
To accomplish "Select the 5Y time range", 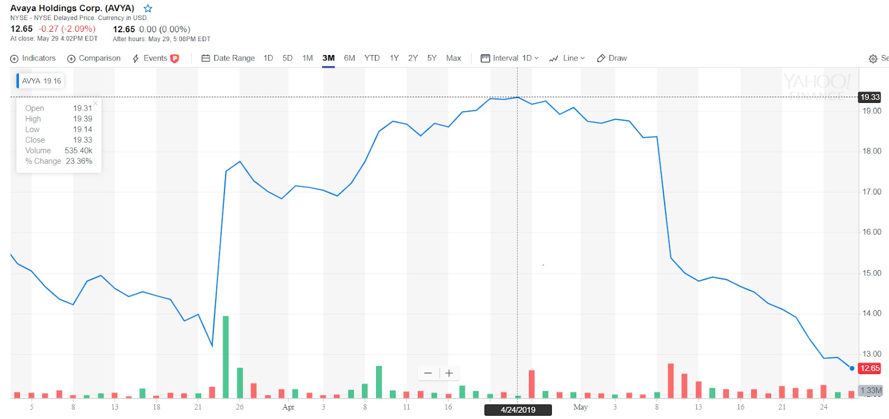I will pos(432,58).
